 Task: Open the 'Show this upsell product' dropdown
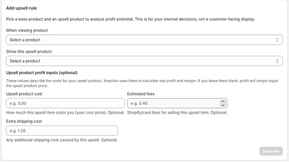[144, 61]
